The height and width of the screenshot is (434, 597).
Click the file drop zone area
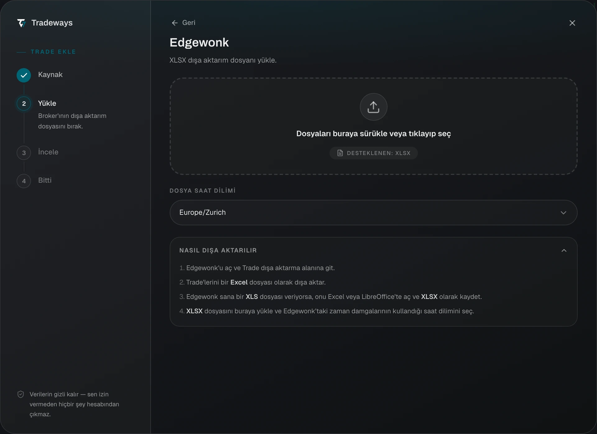point(373,126)
